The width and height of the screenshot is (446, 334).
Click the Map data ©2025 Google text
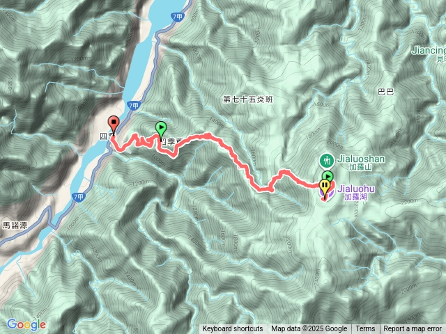coord(309,329)
